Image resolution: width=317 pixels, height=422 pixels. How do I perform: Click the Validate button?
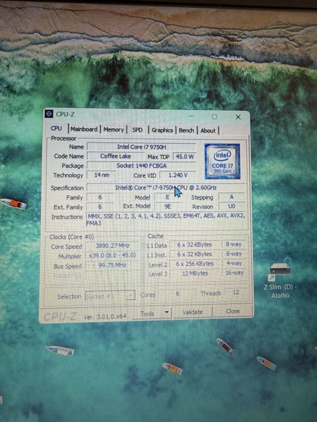193,312
